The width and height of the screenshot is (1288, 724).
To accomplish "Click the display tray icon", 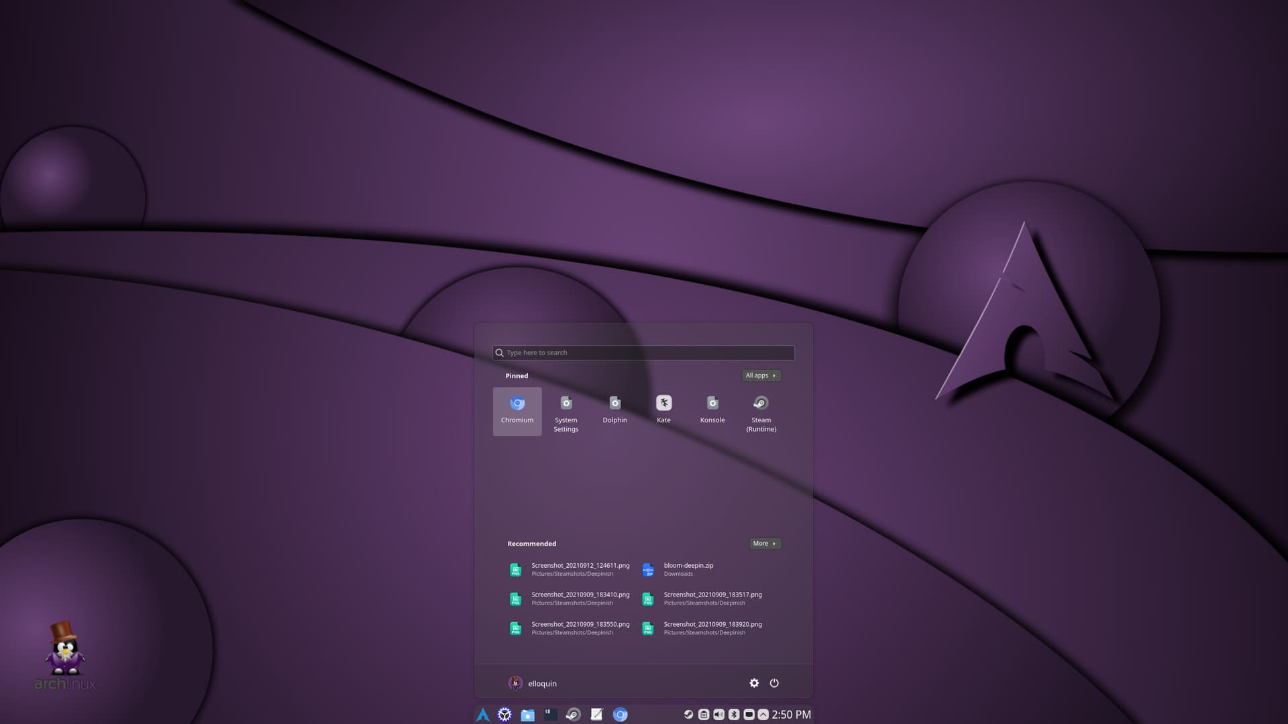I will click(749, 715).
